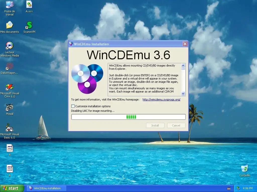Screen dimensions: 257x192
Task: Click the WinCDEmu title bar icon
Action: [x=71, y=44]
